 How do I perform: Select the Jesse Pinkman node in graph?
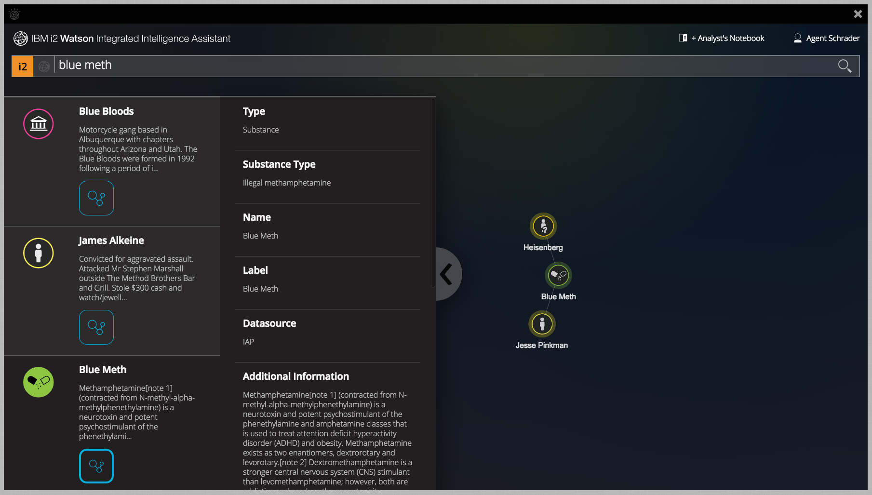[x=542, y=324]
